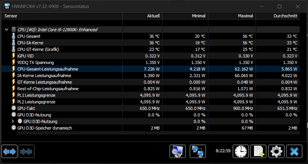Click the 651.5 MHz average GPU clock

coord(287,108)
